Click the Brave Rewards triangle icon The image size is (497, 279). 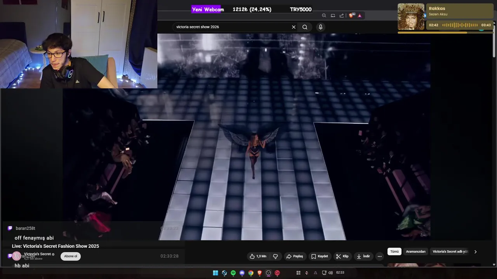(360, 15)
